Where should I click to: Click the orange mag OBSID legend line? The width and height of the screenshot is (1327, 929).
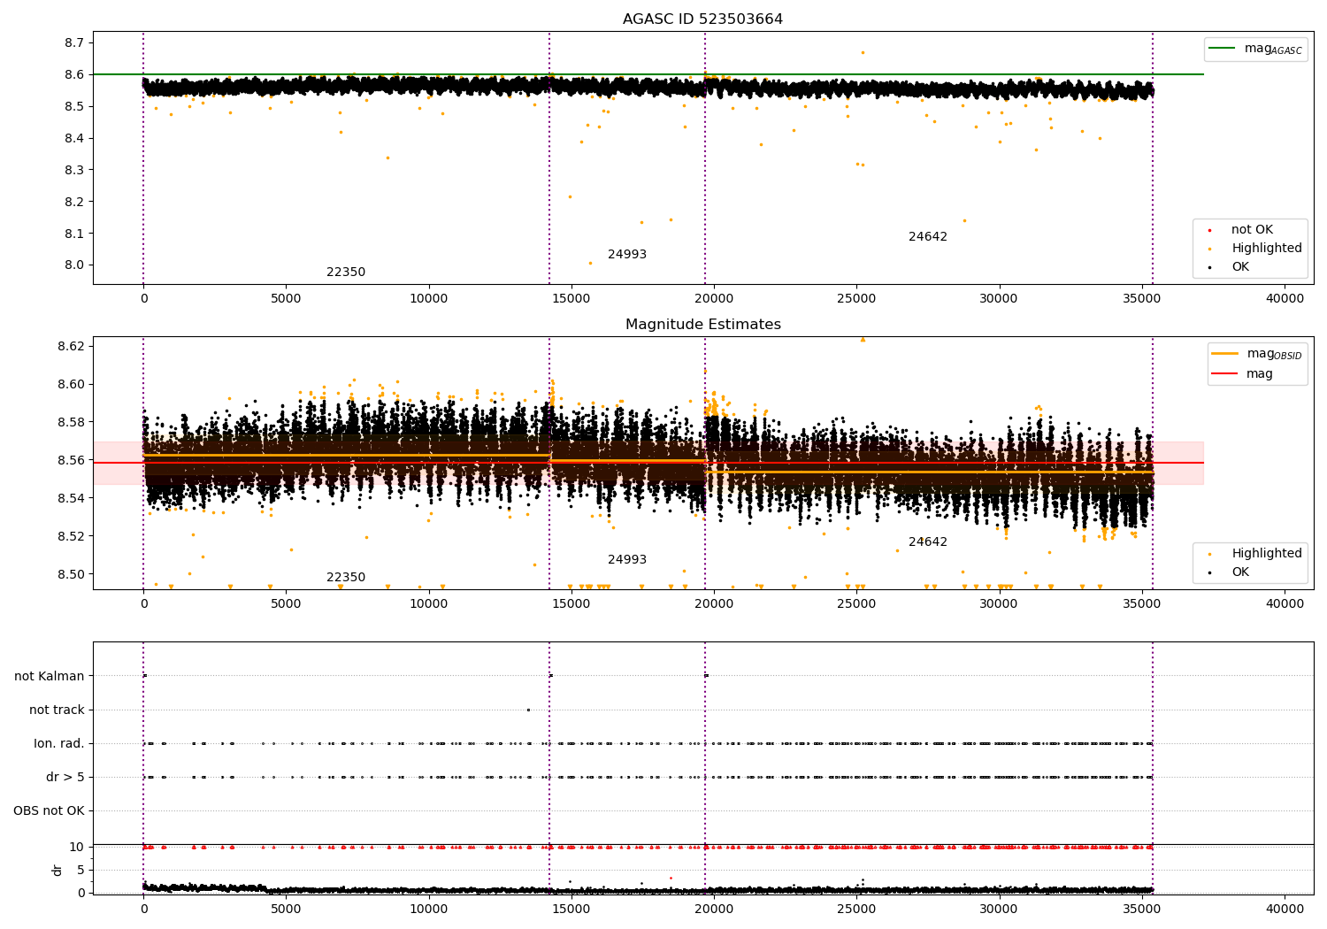pos(1224,354)
